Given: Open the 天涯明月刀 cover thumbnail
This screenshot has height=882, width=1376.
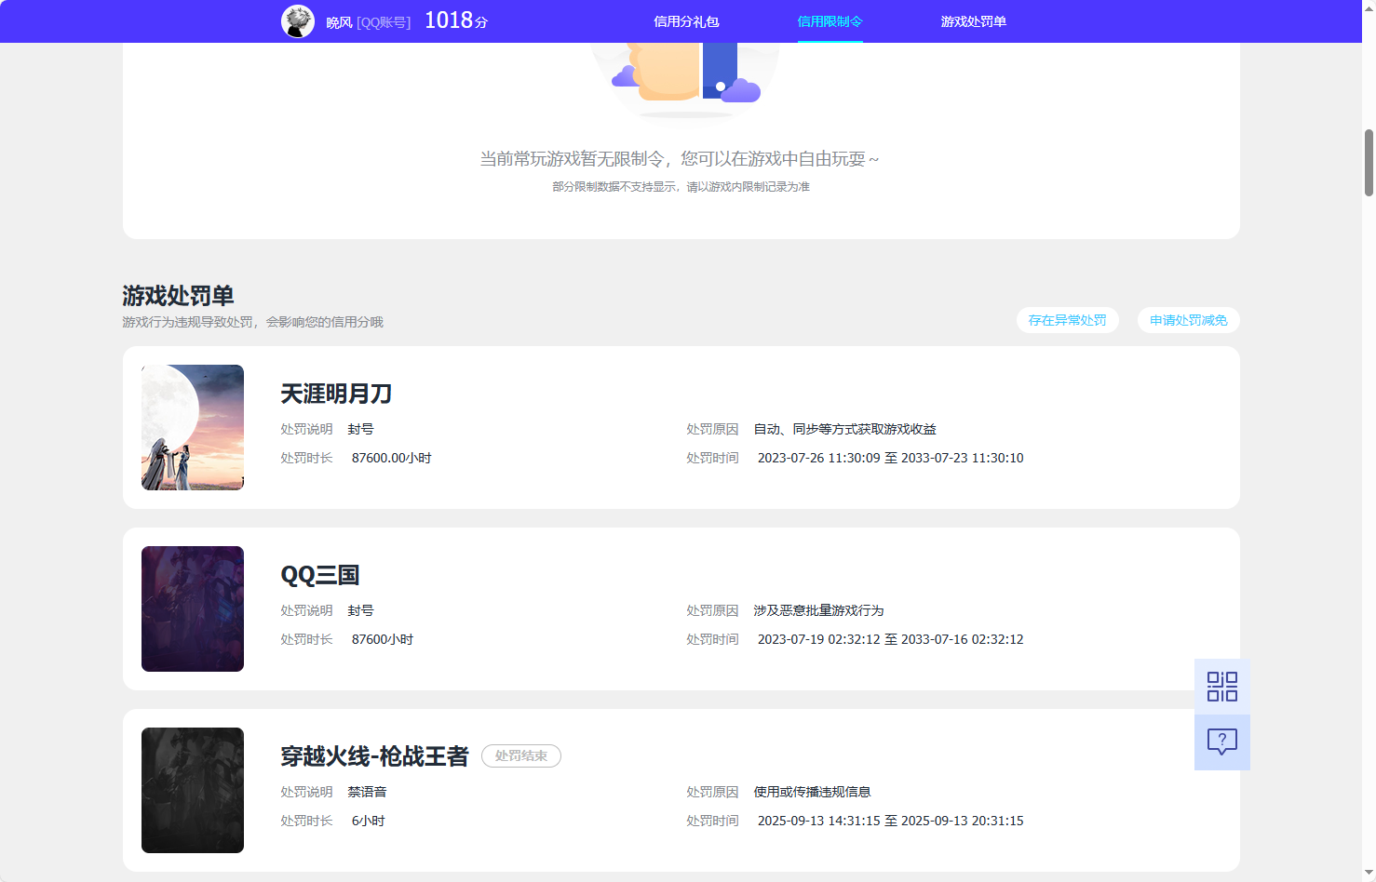Looking at the screenshot, I should pos(193,427).
